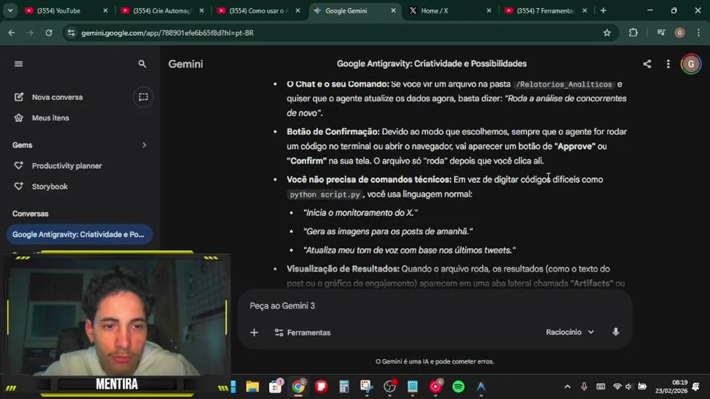
Task: Open the Ferramentas tools button
Action: (302, 332)
